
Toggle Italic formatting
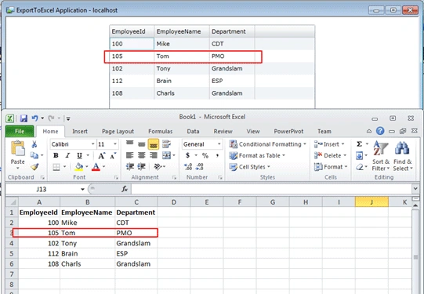[x=67, y=155]
